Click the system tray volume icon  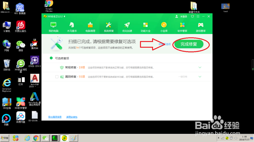click(x=236, y=138)
